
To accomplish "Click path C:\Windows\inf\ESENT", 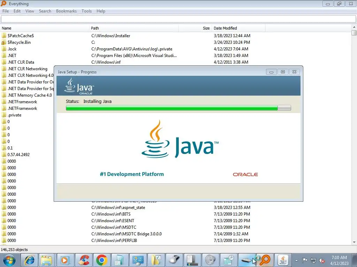I will click(x=113, y=221).
